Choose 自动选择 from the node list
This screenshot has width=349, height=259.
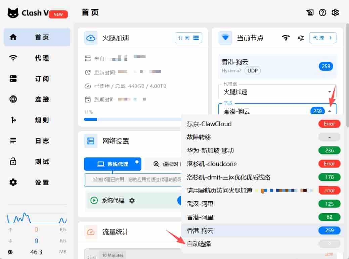(x=199, y=244)
